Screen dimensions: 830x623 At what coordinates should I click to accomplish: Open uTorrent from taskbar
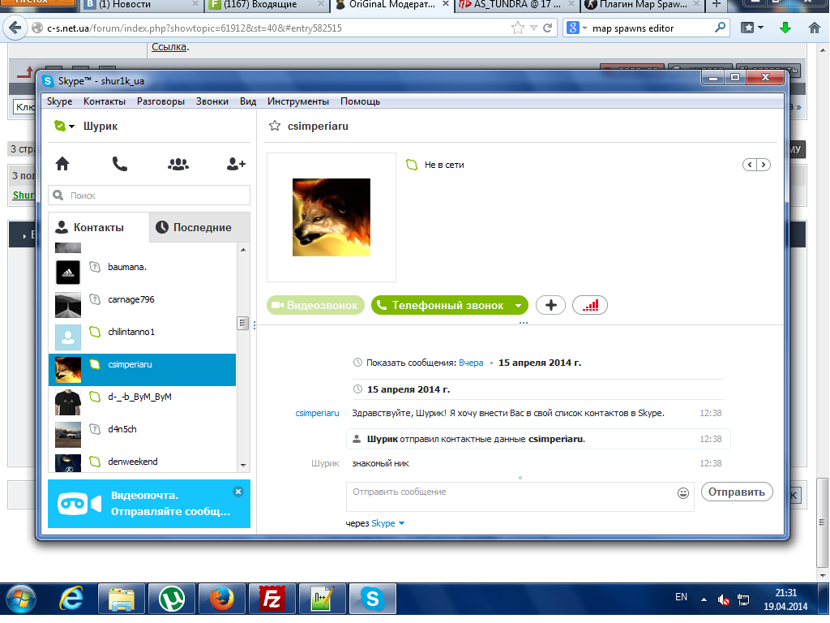172,599
